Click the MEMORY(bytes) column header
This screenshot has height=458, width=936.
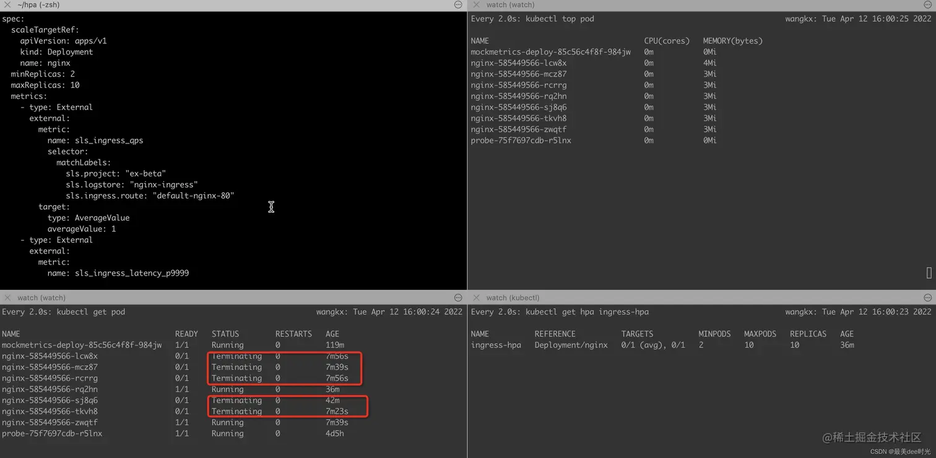[733, 41]
